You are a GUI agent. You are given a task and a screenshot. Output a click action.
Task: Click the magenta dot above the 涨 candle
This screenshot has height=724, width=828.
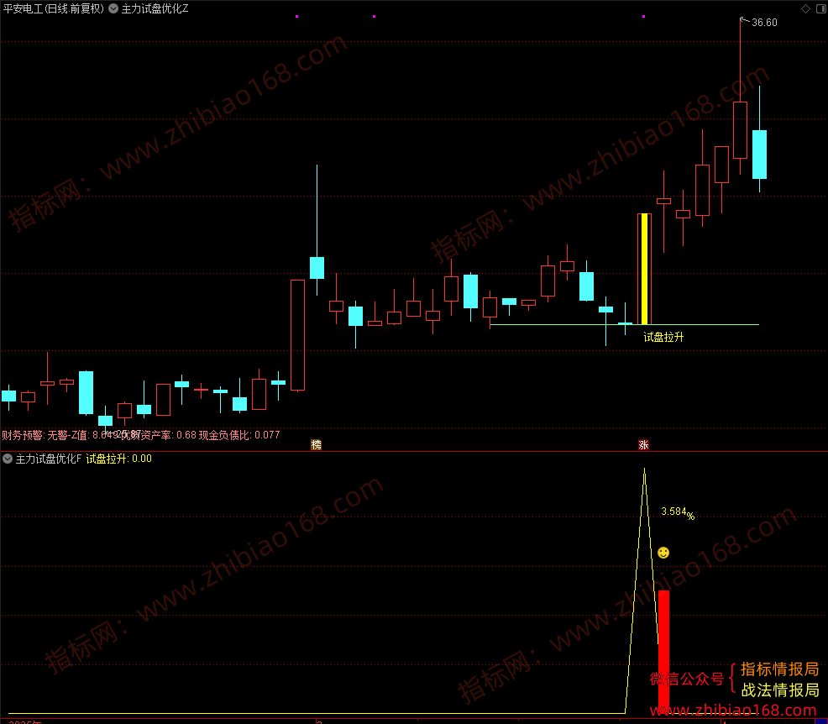(x=643, y=16)
